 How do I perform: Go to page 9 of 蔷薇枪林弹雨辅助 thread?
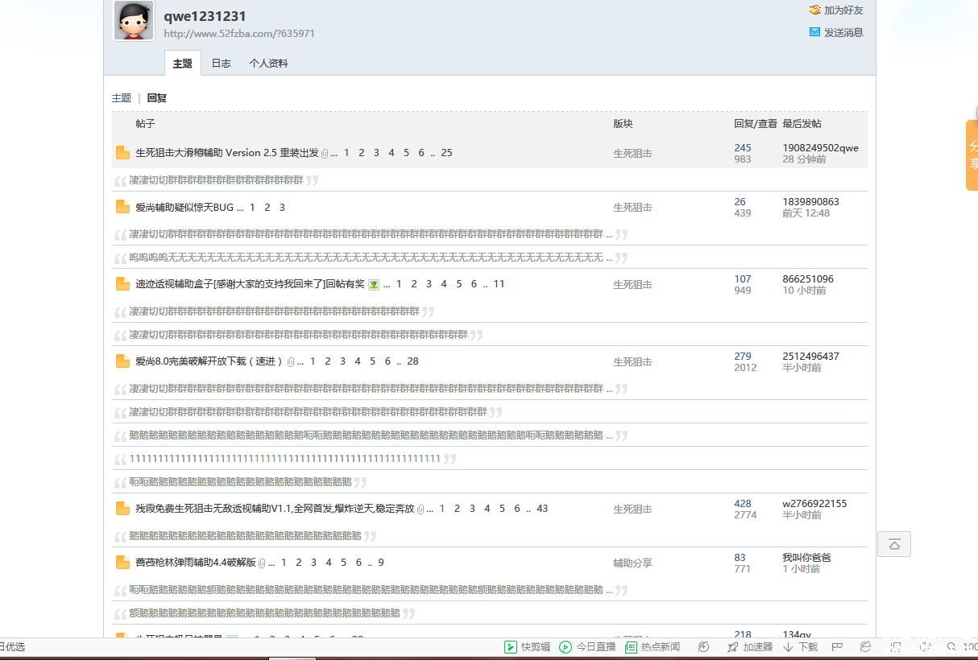[381, 563]
